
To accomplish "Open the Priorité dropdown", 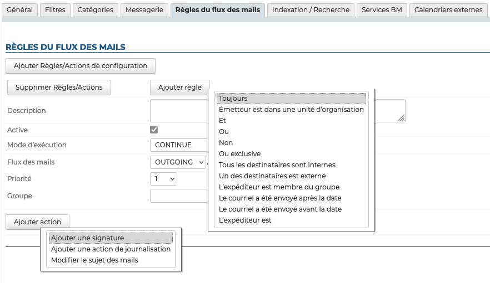I will pyautogui.click(x=164, y=179).
